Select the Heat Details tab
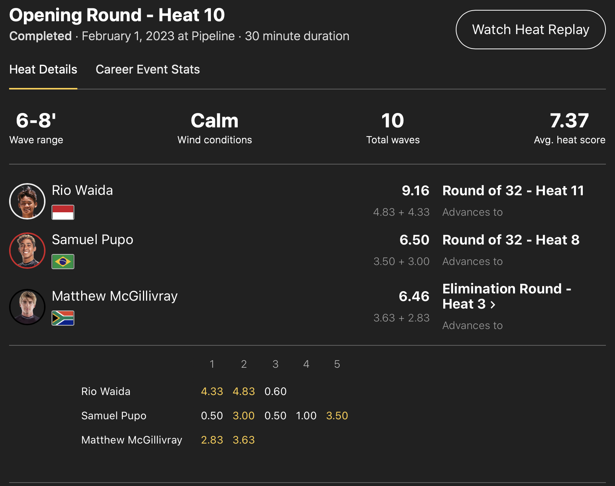 [x=43, y=69]
